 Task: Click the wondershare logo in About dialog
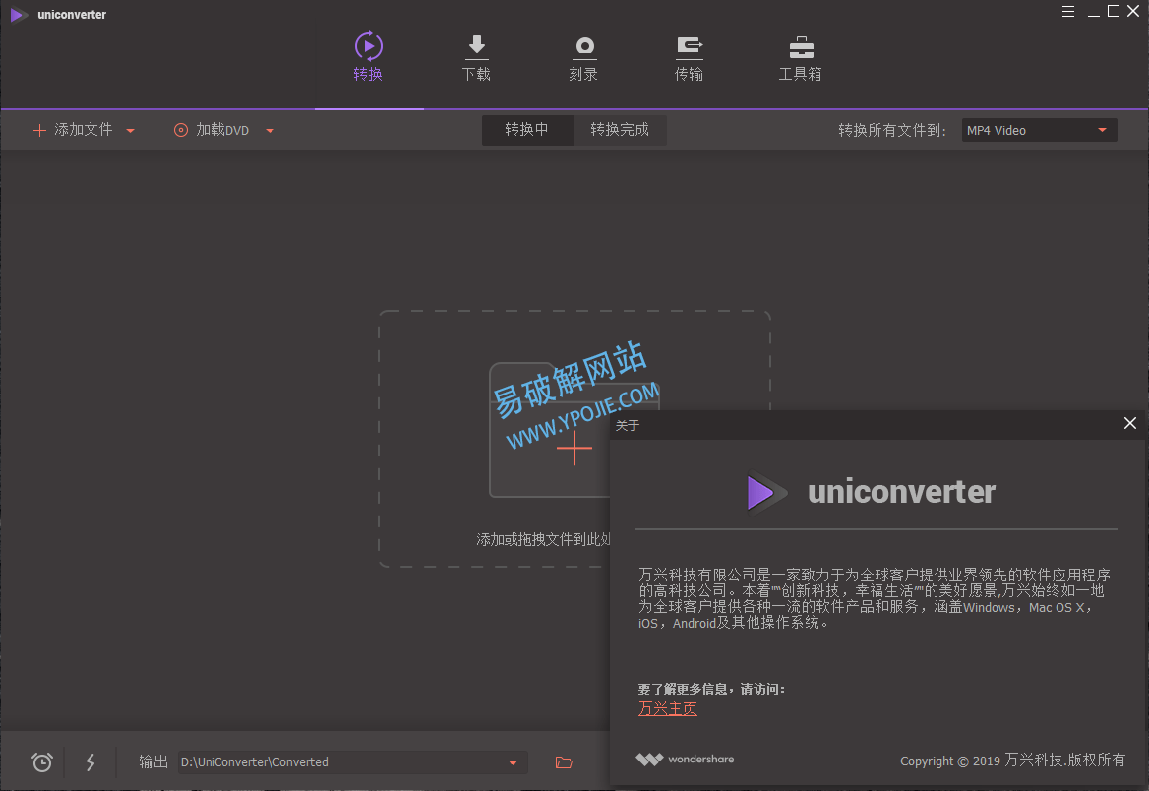click(x=685, y=759)
